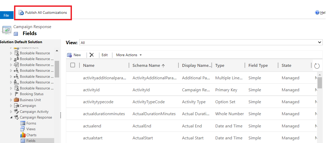Sort by the Type column header
The image size is (335, 143).
point(220,66)
